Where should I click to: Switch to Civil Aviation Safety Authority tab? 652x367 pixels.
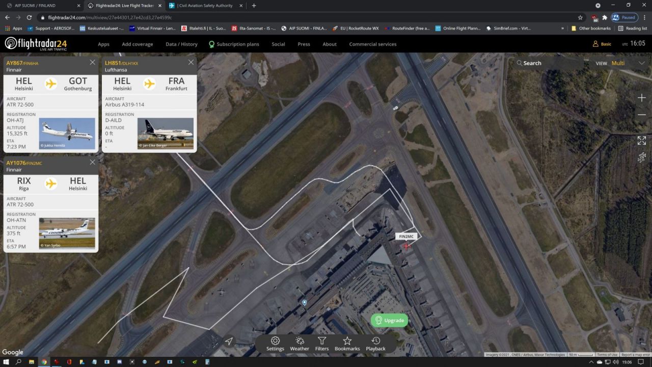coord(206,6)
